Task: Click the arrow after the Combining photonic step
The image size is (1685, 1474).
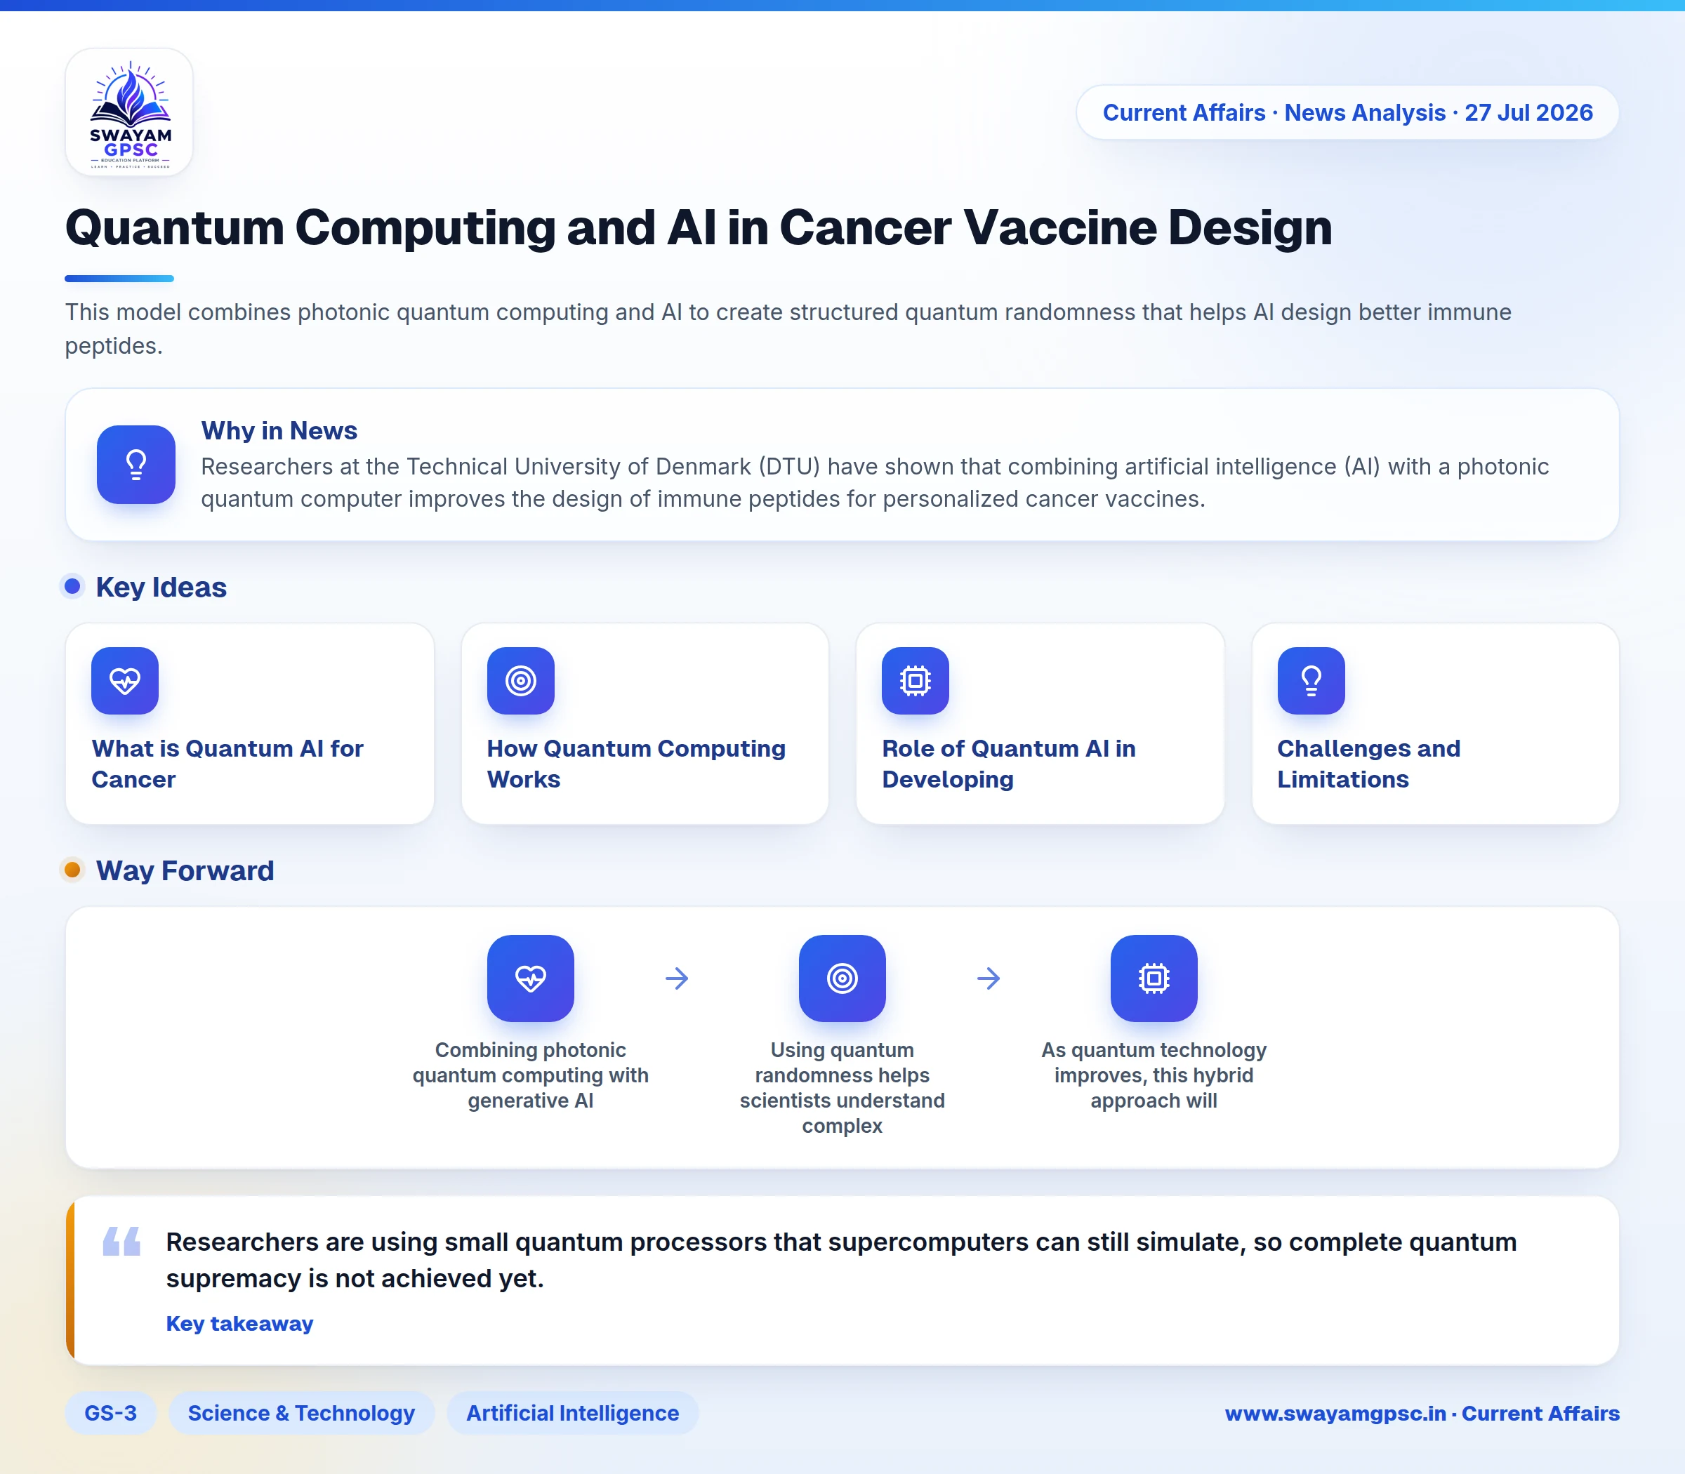Action: click(677, 978)
